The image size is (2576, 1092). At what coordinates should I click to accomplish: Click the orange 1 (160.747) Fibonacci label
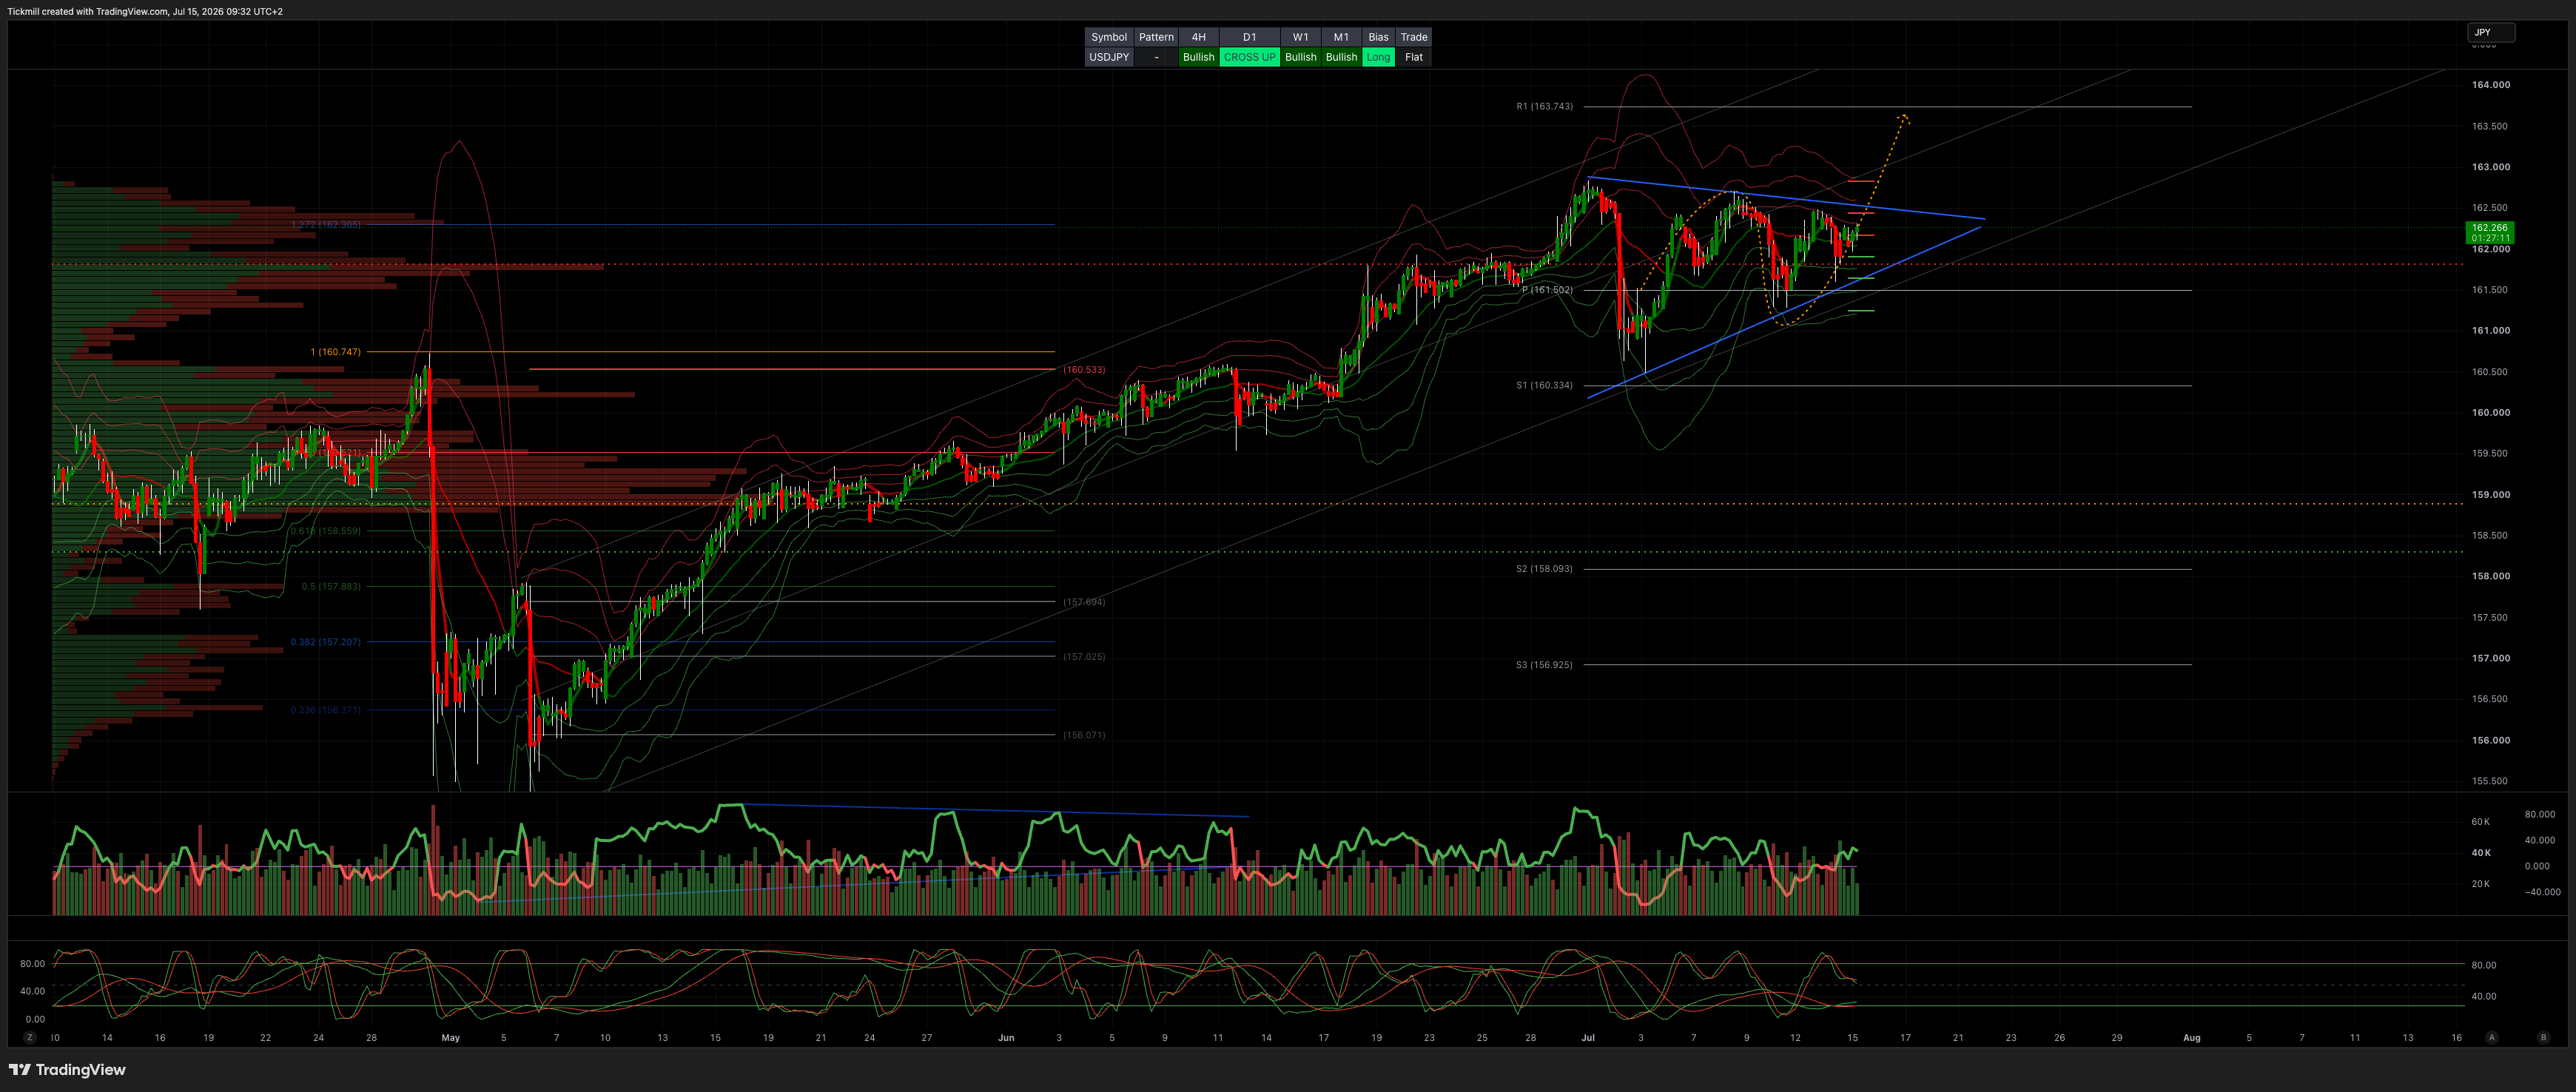pyautogui.click(x=335, y=352)
